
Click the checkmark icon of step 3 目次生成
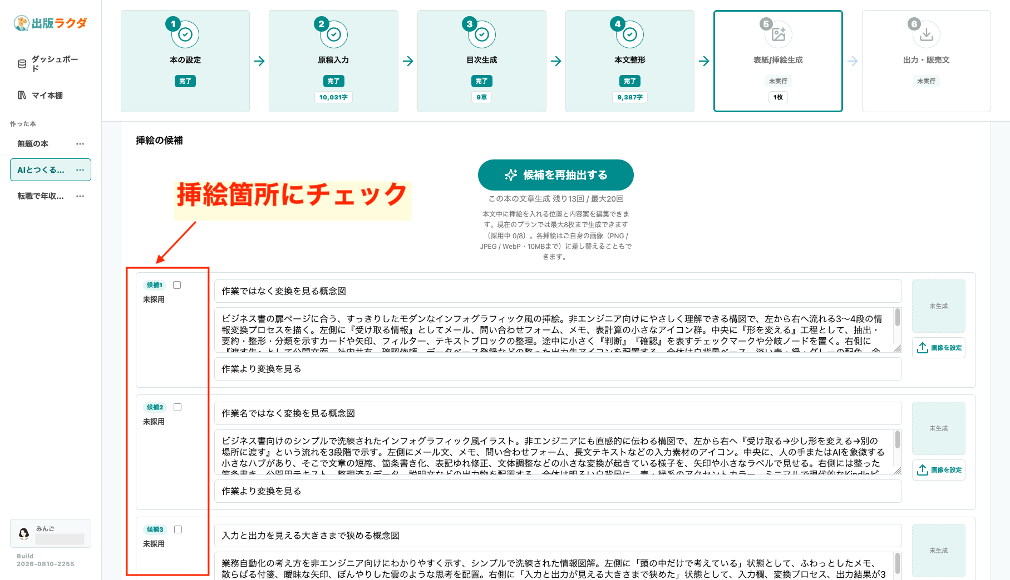pos(482,34)
